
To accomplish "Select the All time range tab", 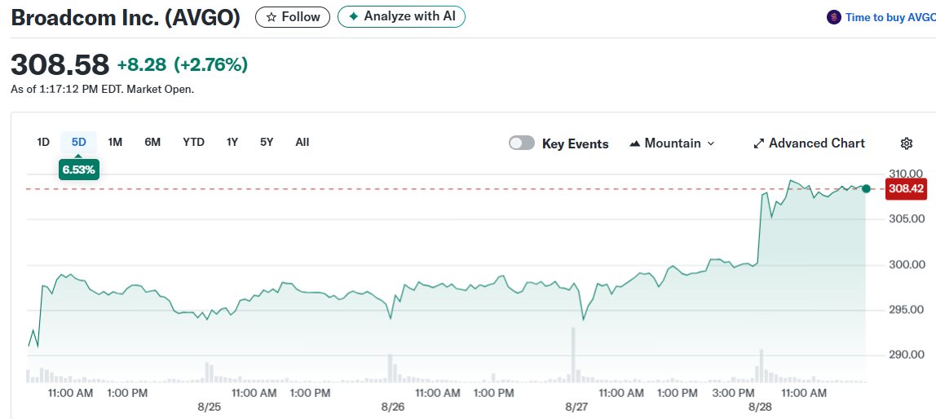I will pos(302,142).
